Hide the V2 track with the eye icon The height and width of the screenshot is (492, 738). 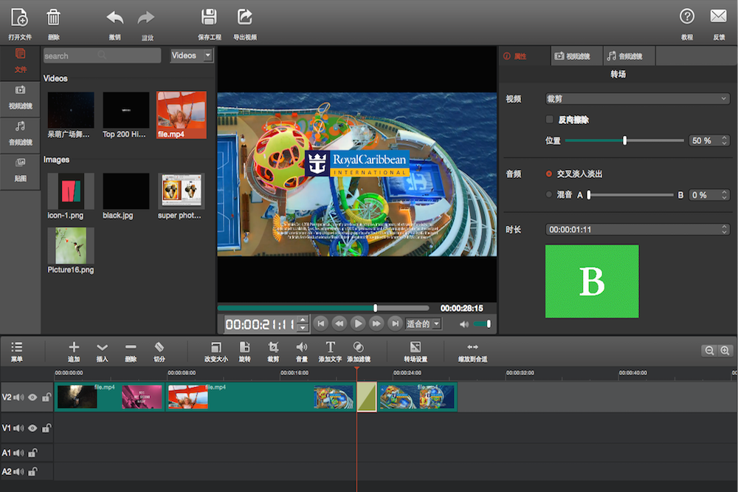[x=32, y=397]
